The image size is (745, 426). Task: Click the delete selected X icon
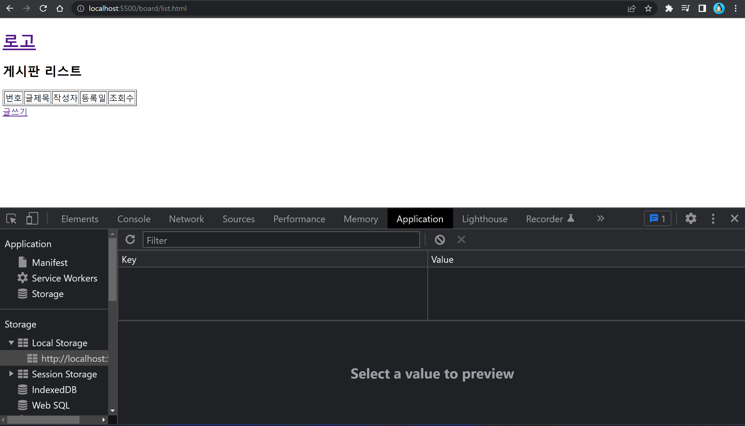(x=461, y=240)
